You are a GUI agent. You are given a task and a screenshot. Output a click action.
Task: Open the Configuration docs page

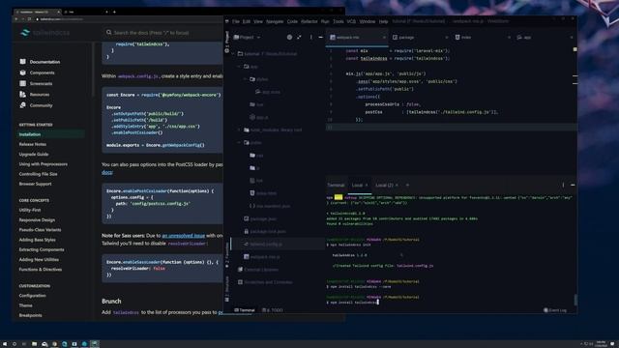[32, 296]
